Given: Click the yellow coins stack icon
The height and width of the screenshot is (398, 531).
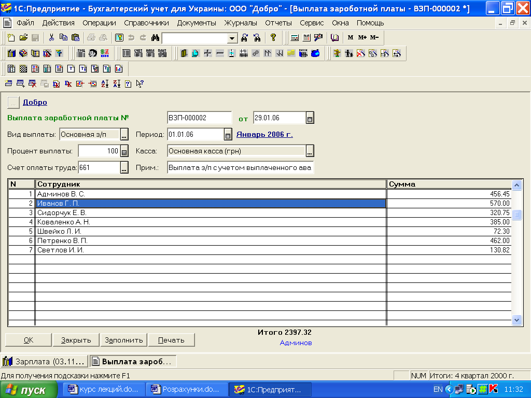Looking at the screenshot, I should tap(291, 53).
